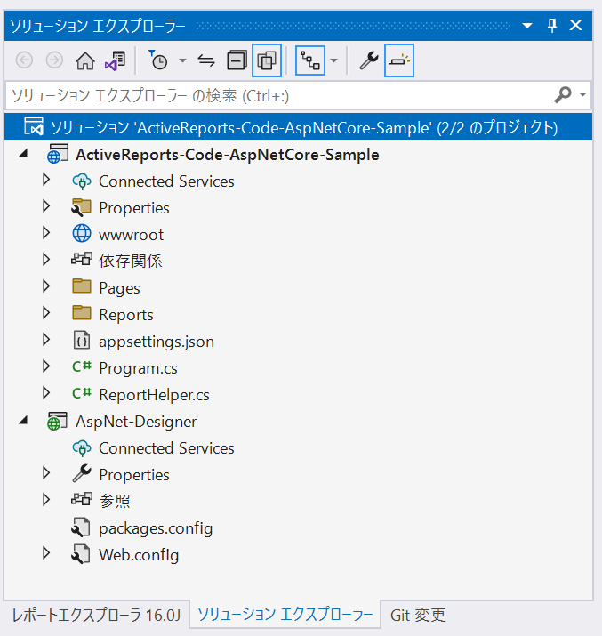
Task: Switch to レポートエクスプローラ 16.0J tab
Action: [x=96, y=616]
